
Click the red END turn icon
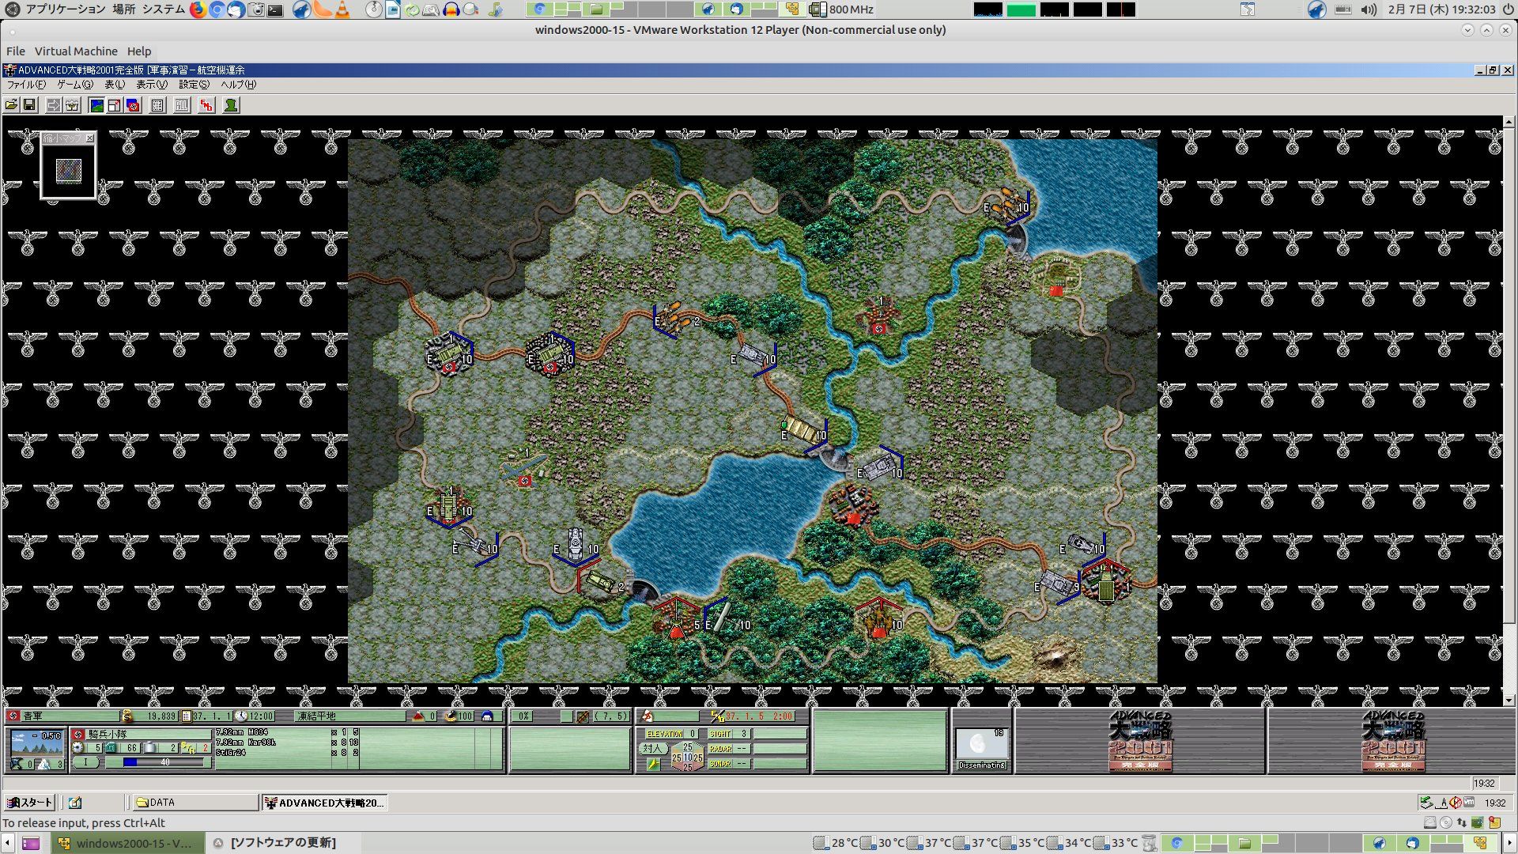pos(206,105)
